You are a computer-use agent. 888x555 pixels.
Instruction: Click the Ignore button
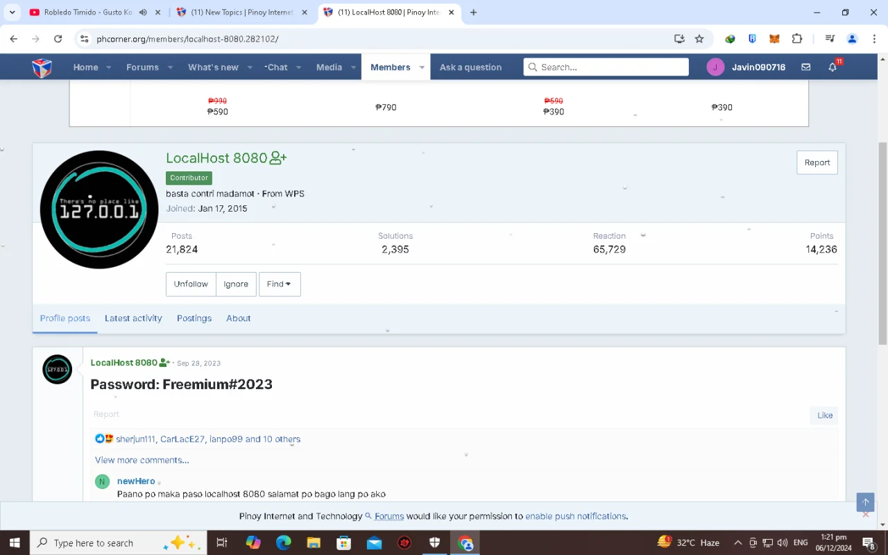pyautogui.click(x=236, y=284)
